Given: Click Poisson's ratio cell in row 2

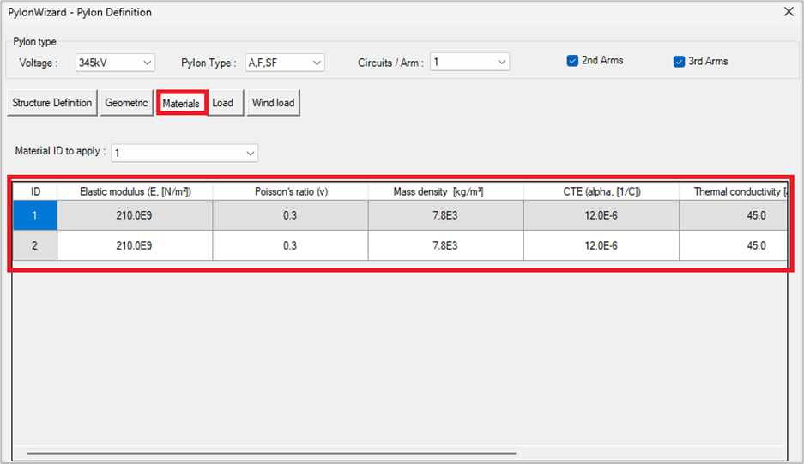Looking at the screenshot, I should pos(290,245).
